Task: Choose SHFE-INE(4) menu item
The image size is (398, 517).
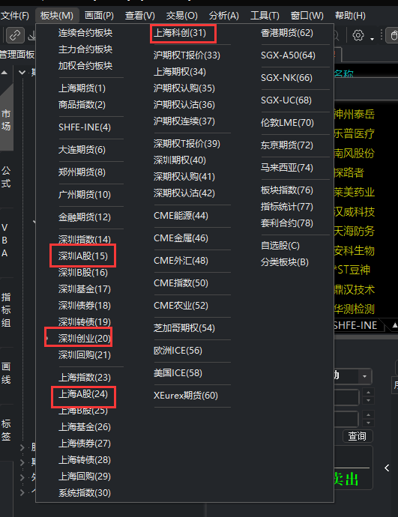Action: 85,127
